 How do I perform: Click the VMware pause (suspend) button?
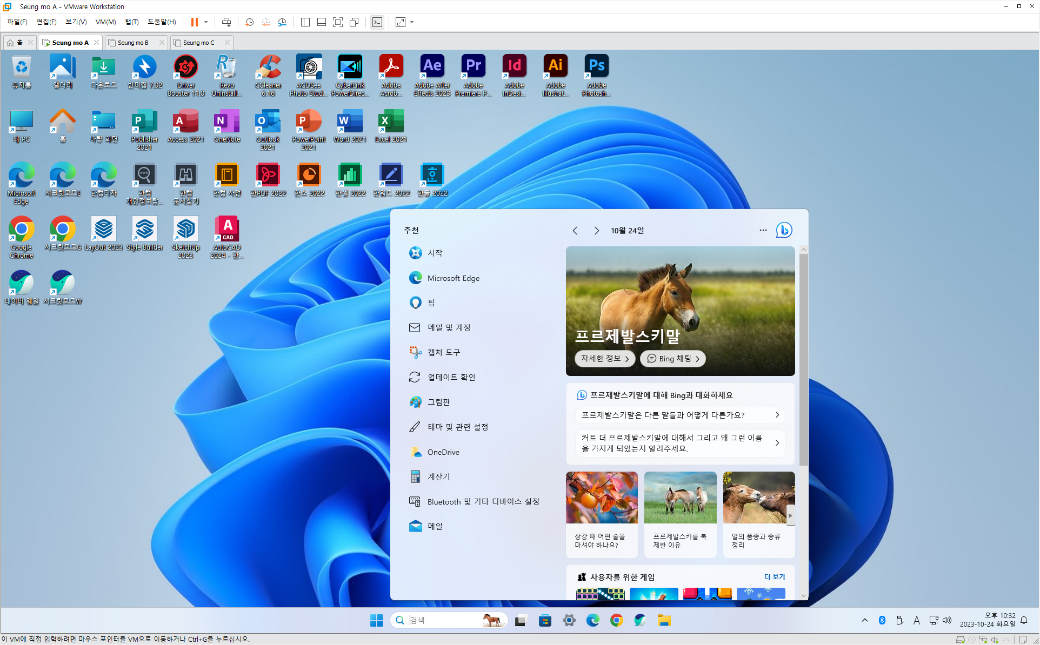tap(194, 22)
